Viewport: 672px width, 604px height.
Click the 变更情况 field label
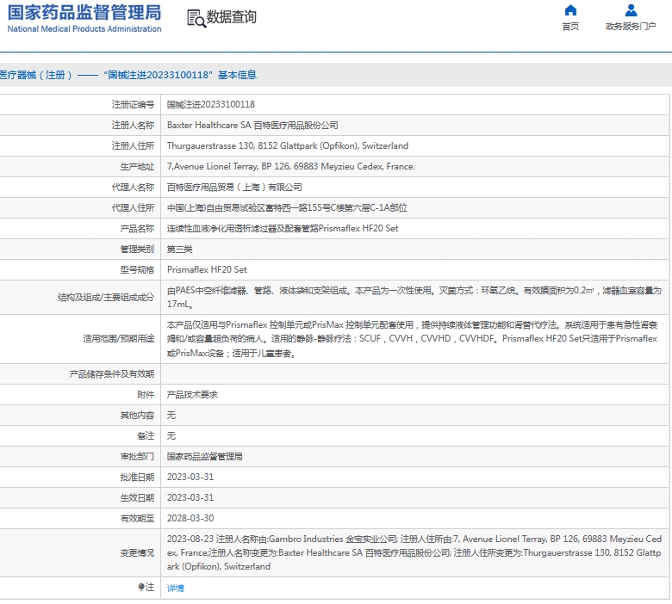coord(137,553)
